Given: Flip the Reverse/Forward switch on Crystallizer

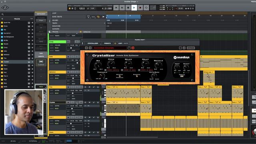Looking at the screenshot, I should click(120, 76).
